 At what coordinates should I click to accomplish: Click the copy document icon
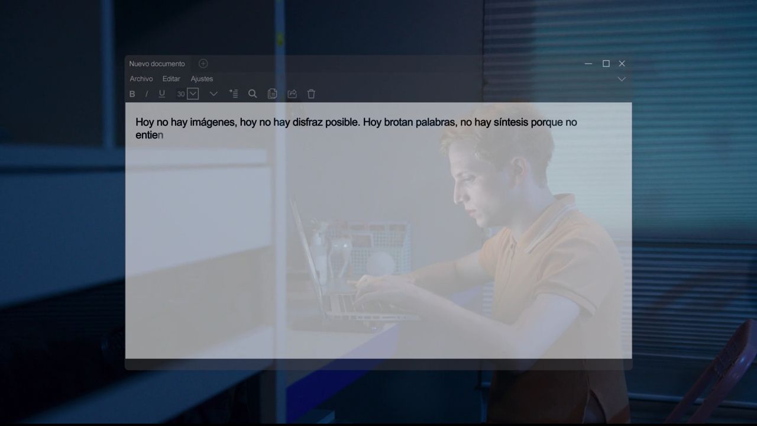(272, 93)
